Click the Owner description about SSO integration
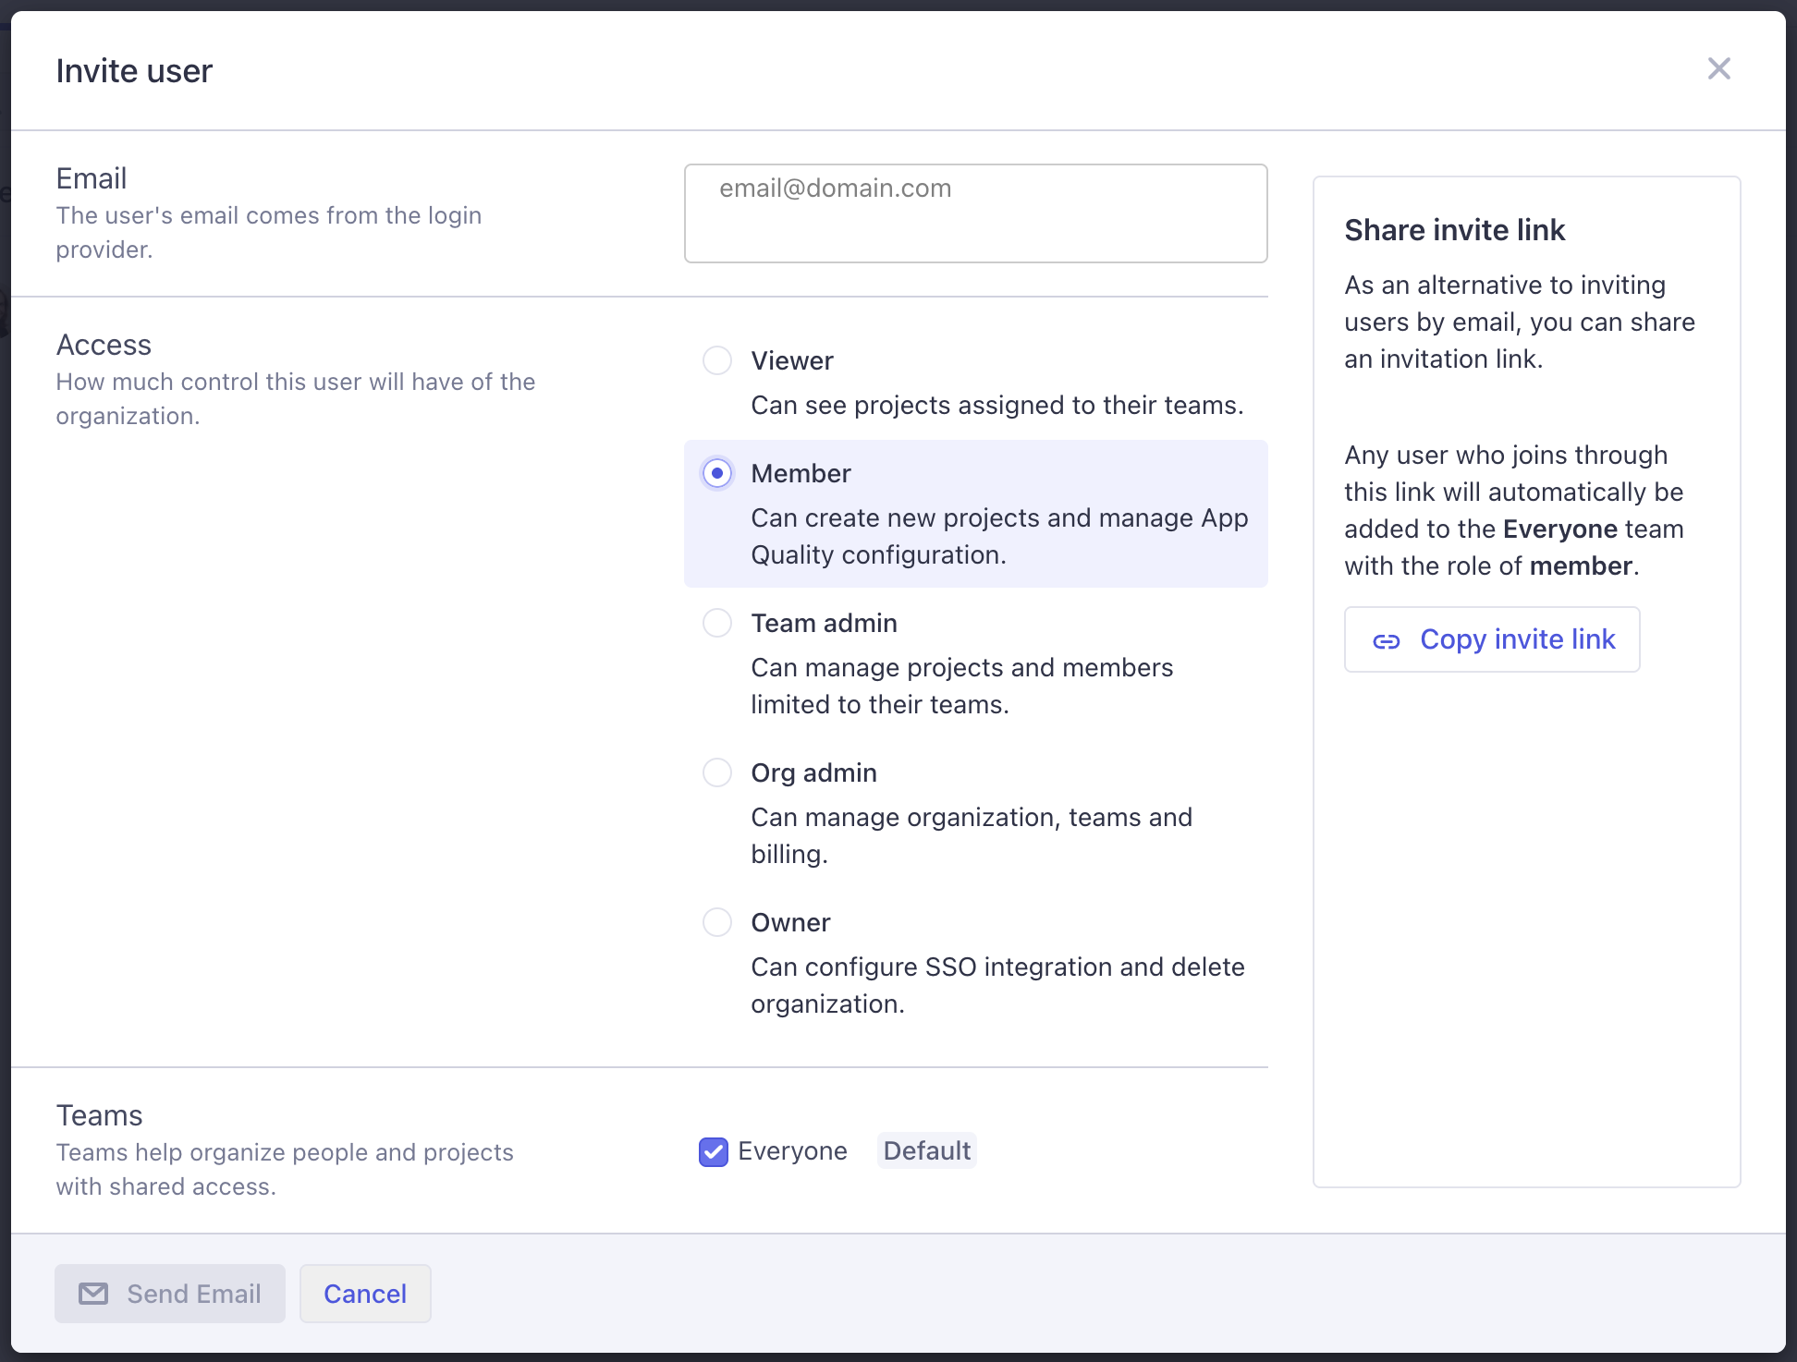The width and height of the screenshot is (1797, 1362). click(x=997, y=985)
